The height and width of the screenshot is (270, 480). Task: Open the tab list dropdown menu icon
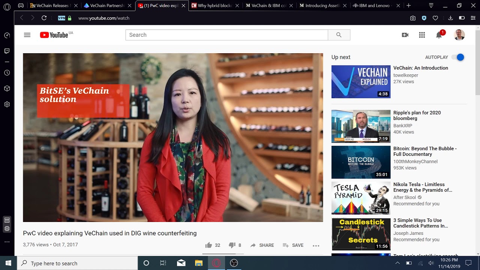[x=431, y=6]
